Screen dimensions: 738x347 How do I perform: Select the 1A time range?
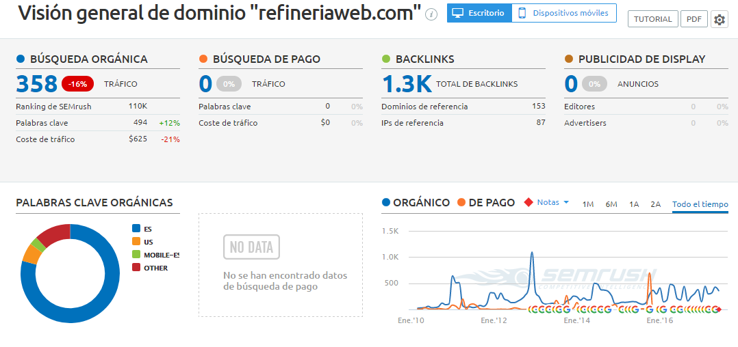click(634, 204)
